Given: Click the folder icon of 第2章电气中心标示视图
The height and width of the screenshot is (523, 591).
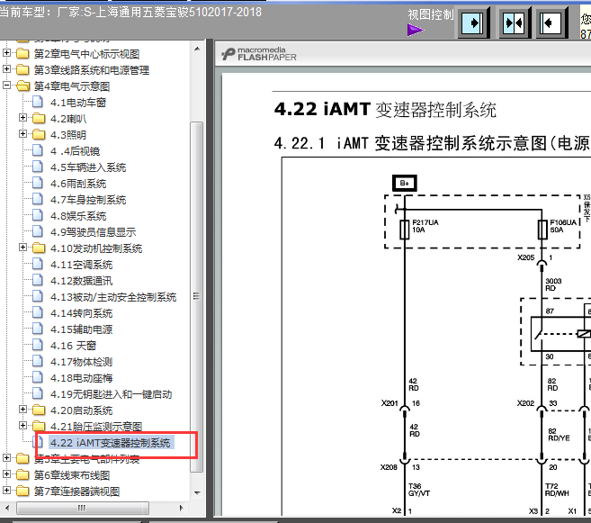Looking at the screenshot, I should click(x=22, y=53).
